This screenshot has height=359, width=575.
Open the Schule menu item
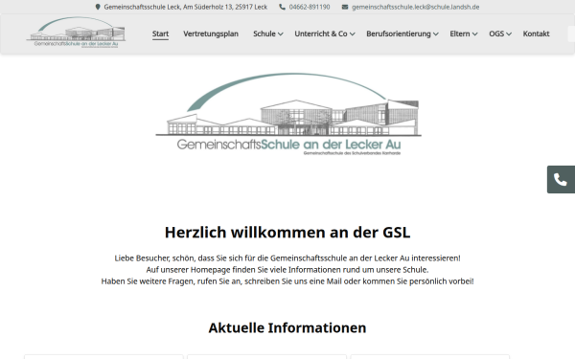click(264, 34)
